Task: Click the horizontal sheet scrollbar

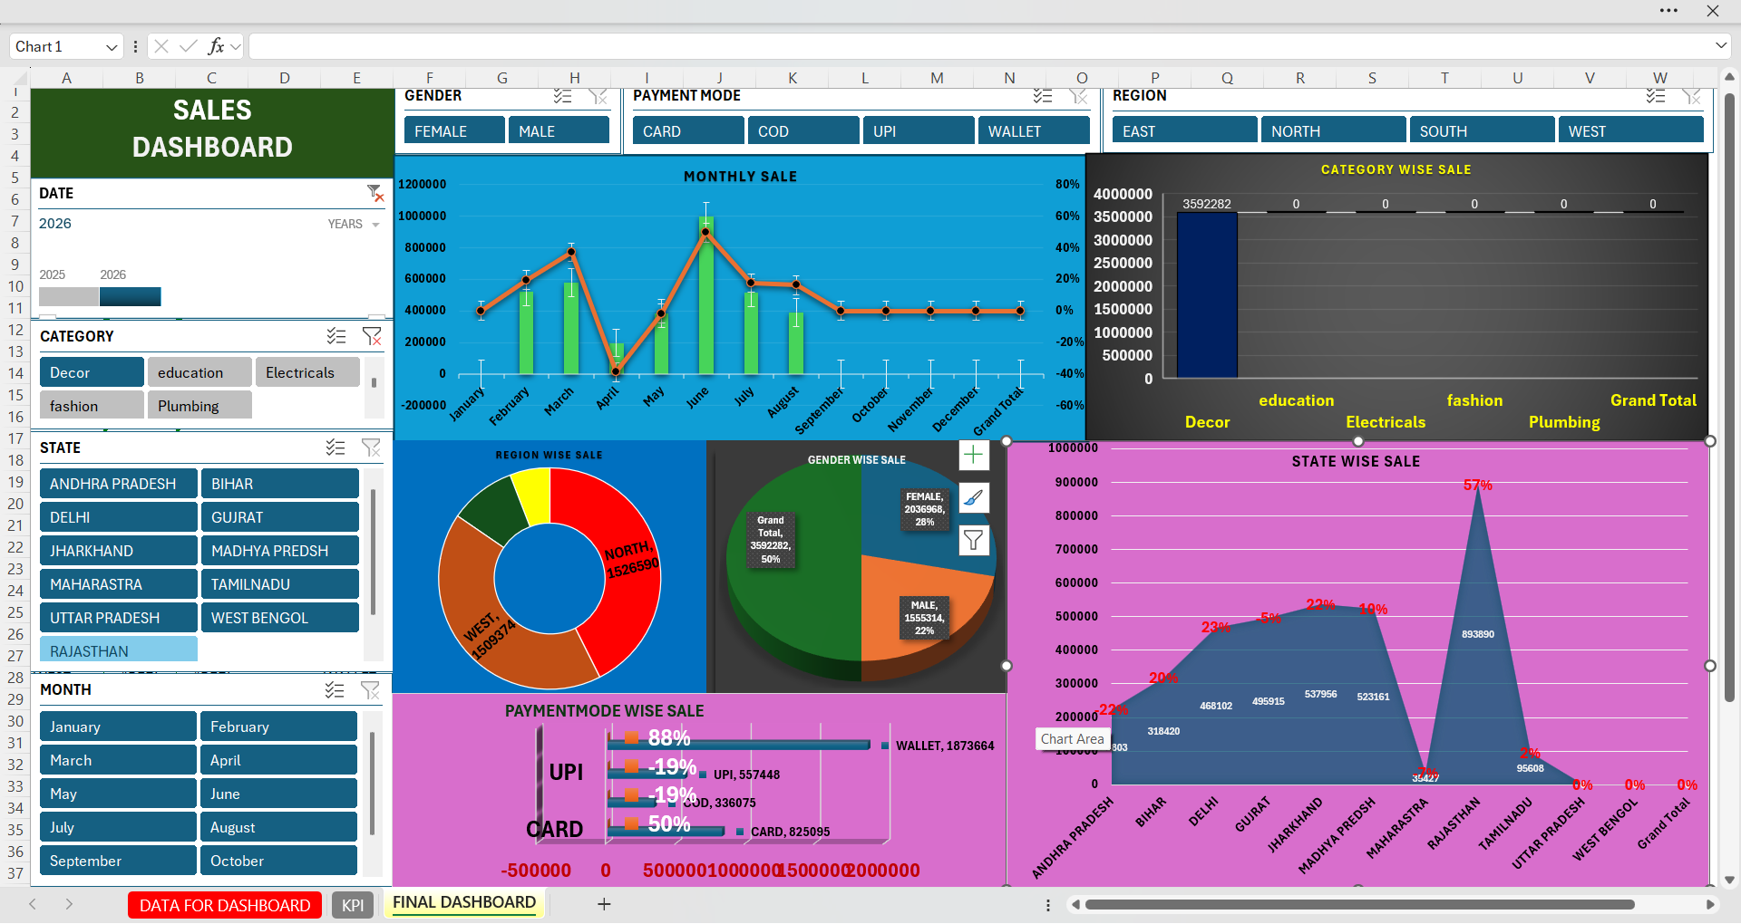Action: 1359,904
